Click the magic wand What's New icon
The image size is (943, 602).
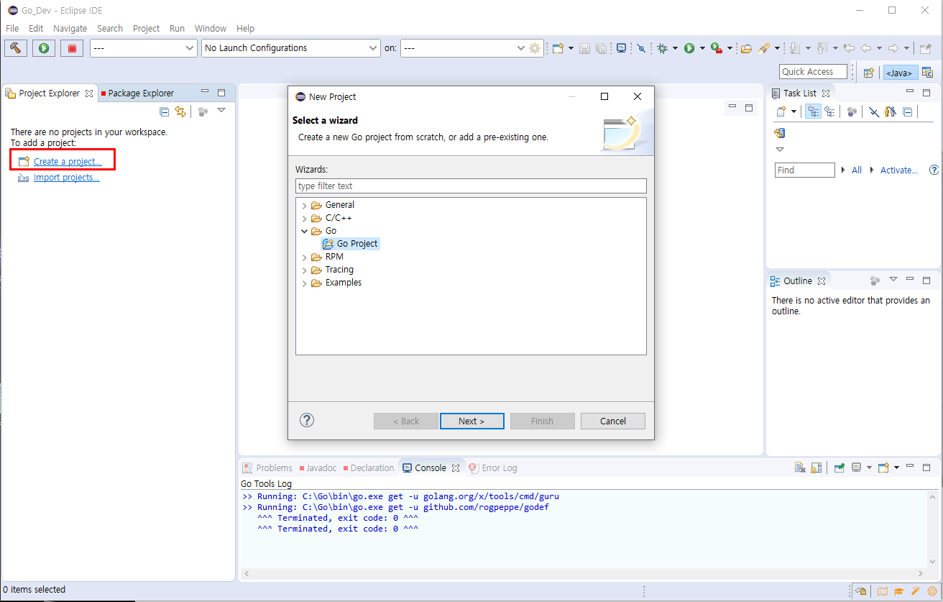[916, 591]
